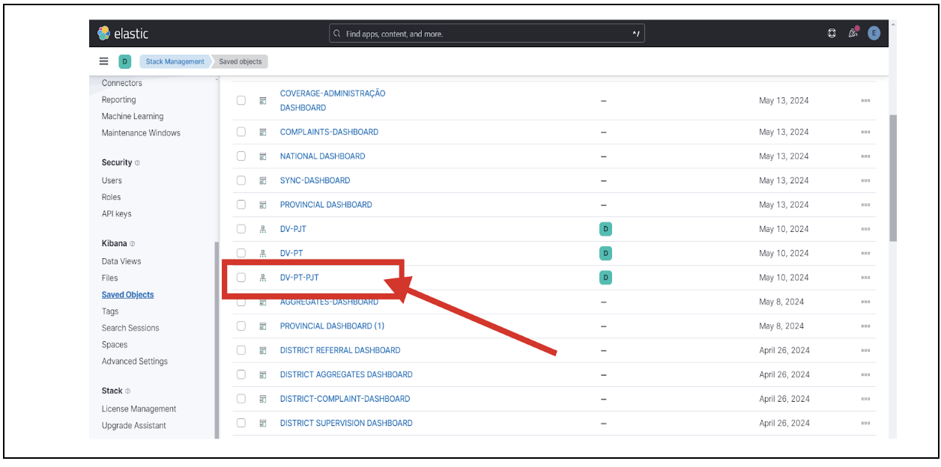Image resolution: width=941 pixels, height=467 pixels.
Task: Open DISTRICT SUPERVISION DASHBOARD link
Action: pos(346,423)
